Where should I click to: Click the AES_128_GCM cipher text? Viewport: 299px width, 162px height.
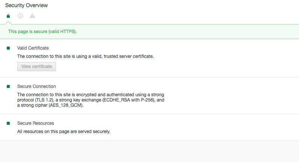tap(66, 105)
